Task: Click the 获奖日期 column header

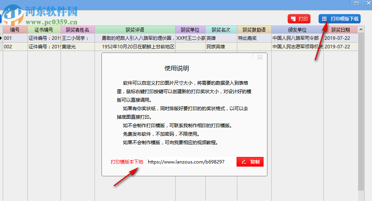Action: coord(340,30)
